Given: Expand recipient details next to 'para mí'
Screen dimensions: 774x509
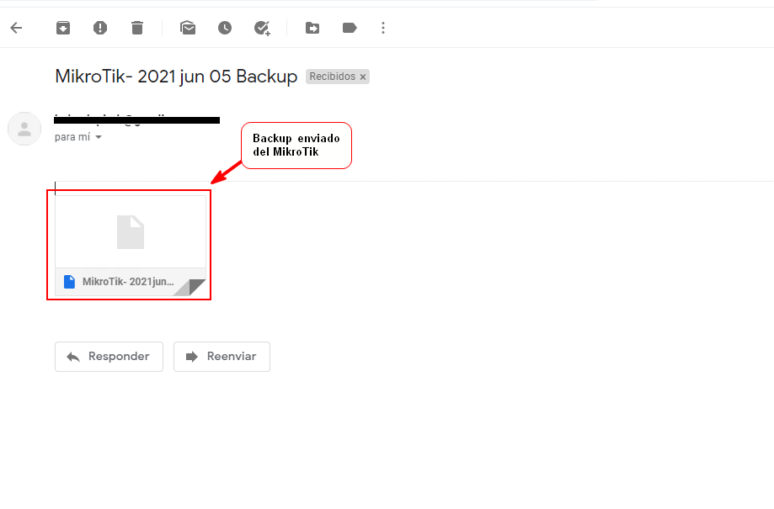Looking at the screenshot, I should 99,137.
